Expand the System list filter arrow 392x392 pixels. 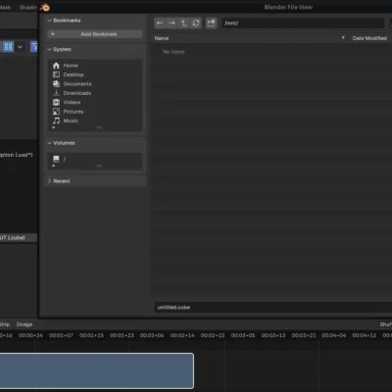click(x=54, y=127)
